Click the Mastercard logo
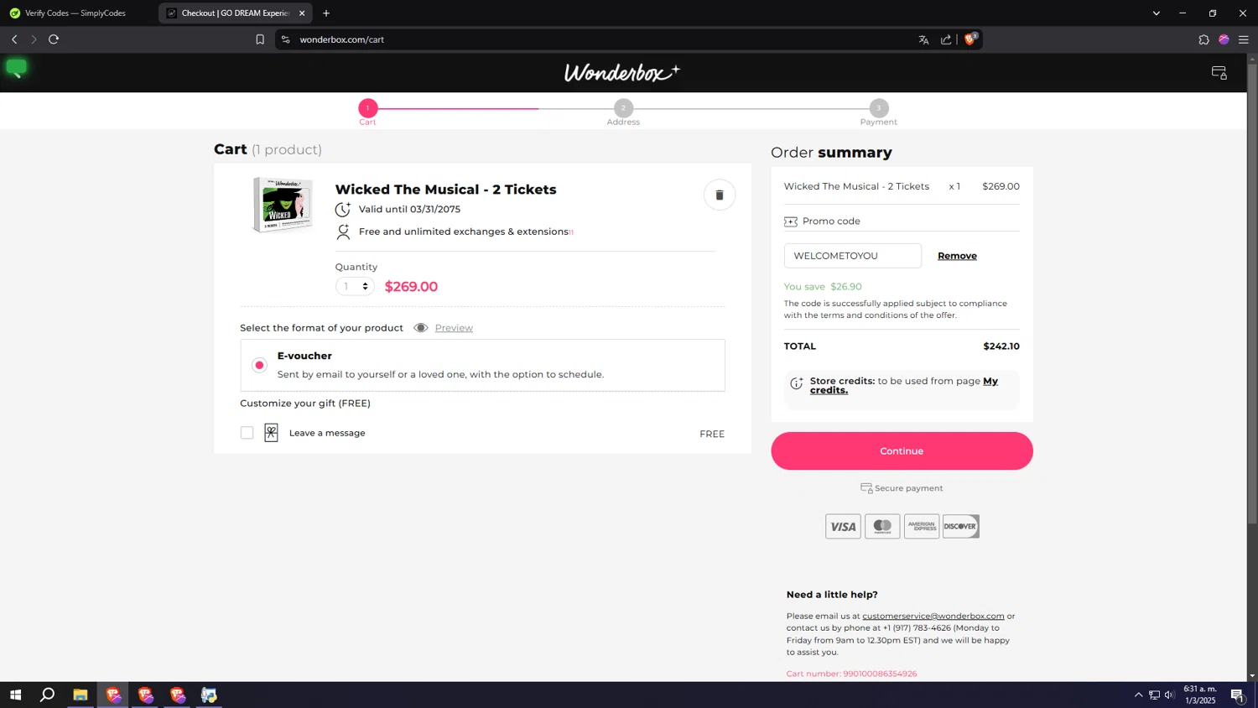 click(x=882, y=526)
